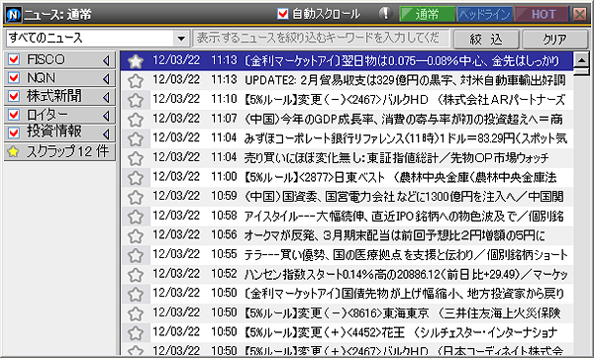Viewport: 594px width, 358px height.
Task: Expand the FISCO arrow
Action: [x=107, y=60]
